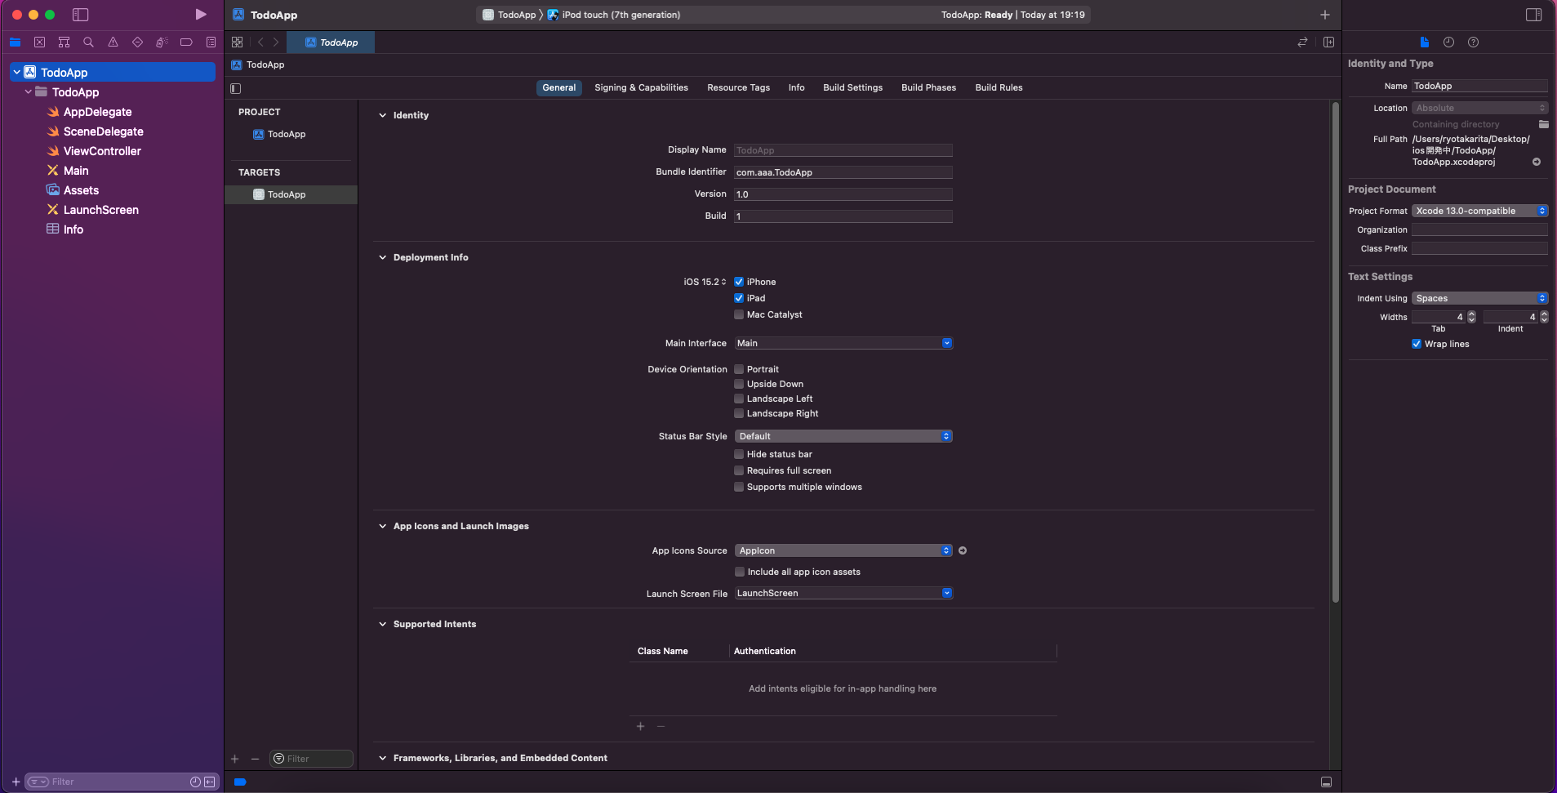Reveal project path in Finder arrow

point(1537,162)
